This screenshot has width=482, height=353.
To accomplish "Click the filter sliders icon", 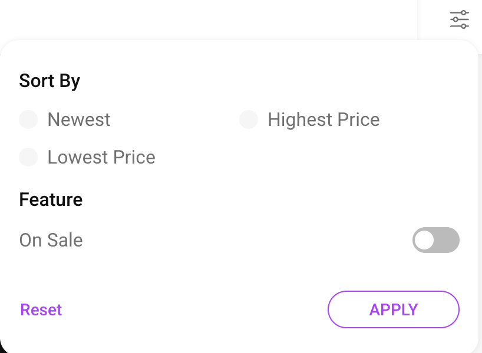I will pos(459,19).
